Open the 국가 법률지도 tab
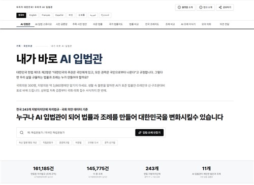 click(x=116, y=24)
